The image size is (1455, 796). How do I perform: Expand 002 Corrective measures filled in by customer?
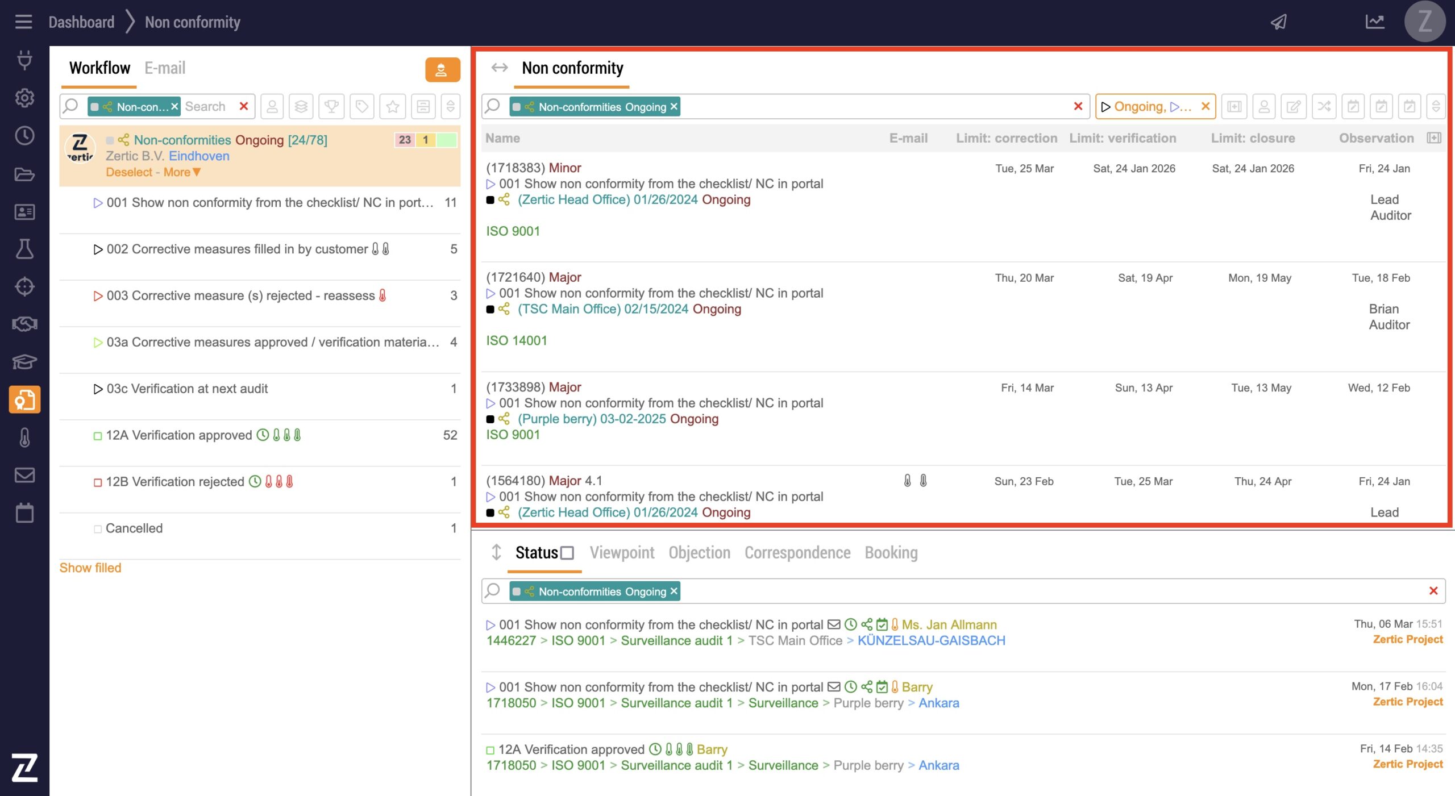point(98,249)
